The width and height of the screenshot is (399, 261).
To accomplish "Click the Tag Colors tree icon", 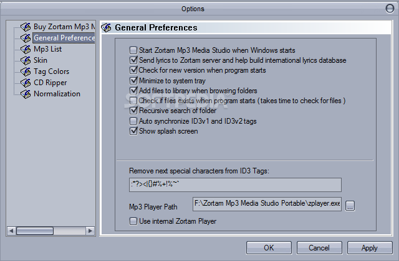I will [x=26, y=71].
